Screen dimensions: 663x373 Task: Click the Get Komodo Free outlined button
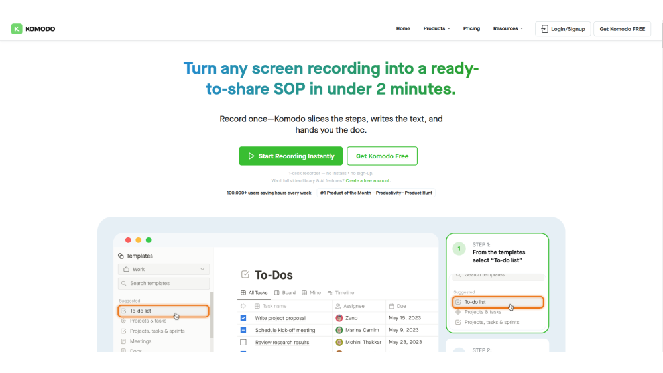[382, 156]
